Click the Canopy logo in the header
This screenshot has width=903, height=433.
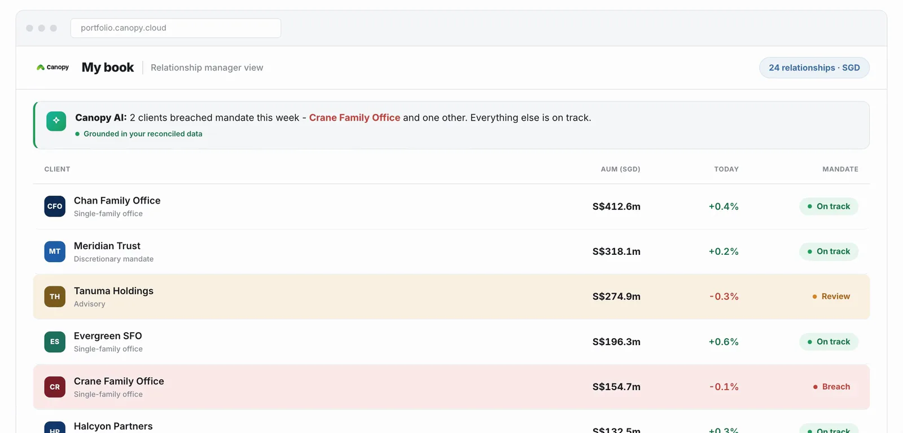(x=52, y=68)
